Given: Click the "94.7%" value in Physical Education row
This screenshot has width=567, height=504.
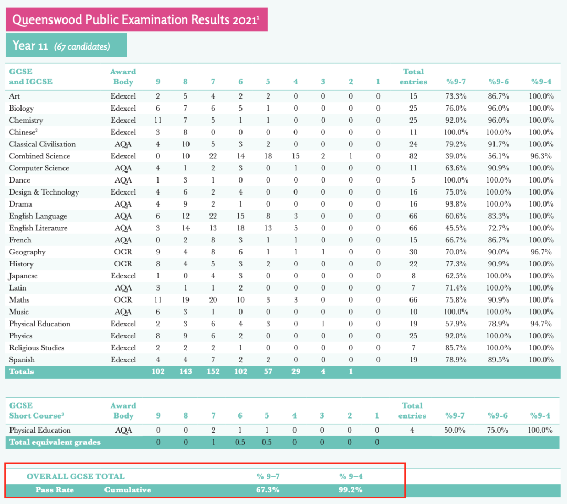Looking at the screenshot, I should click(541, 324).
